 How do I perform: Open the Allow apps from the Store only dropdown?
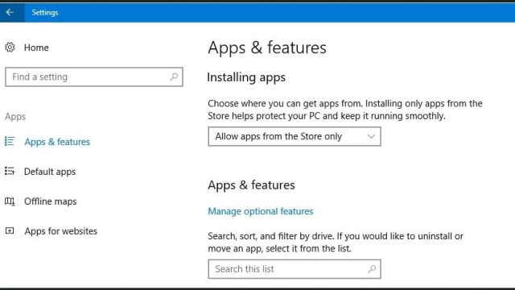click(295, 136)
